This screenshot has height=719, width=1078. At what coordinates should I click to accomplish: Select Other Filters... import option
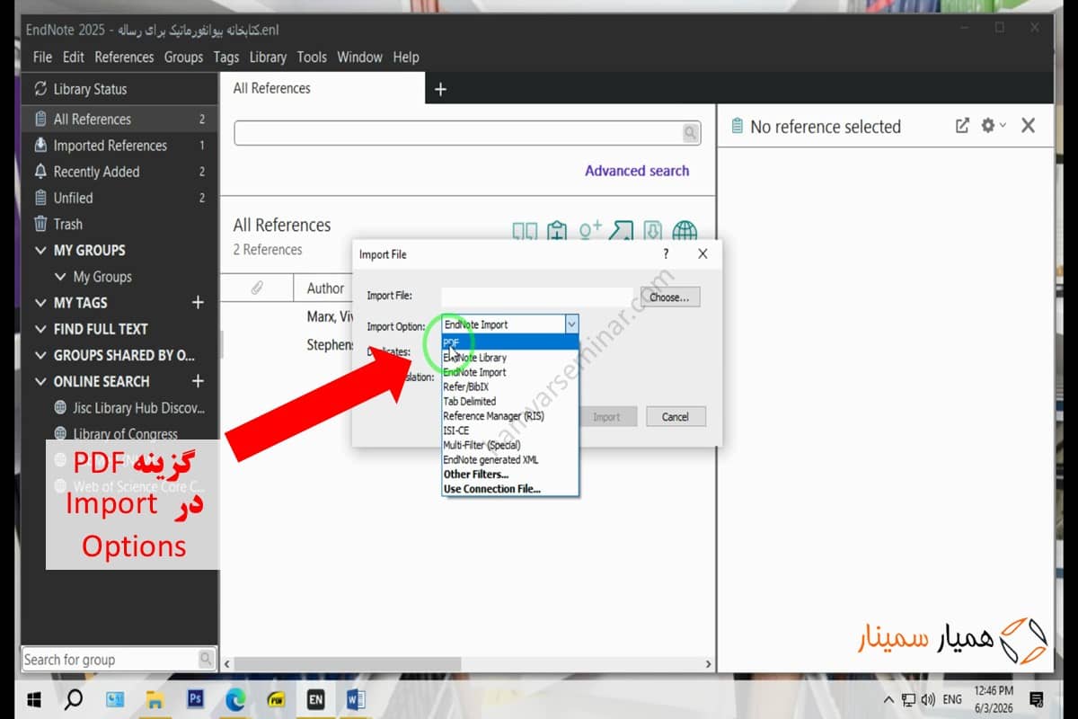[x=510, y=474]
